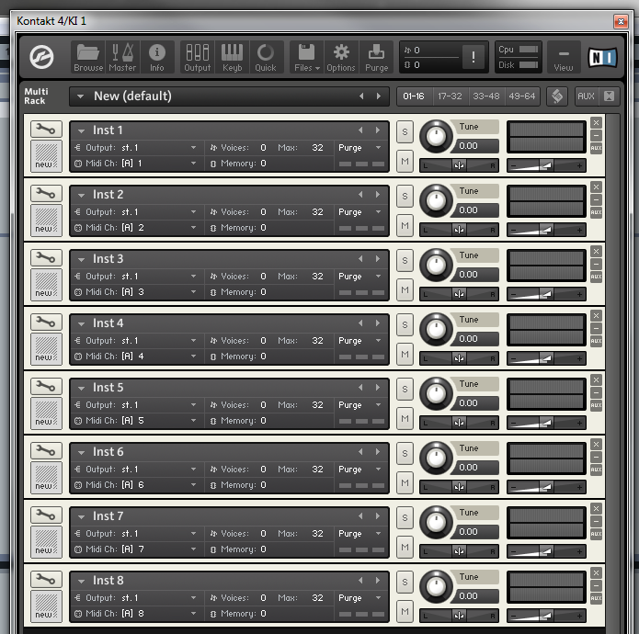Open the Files menu
The height and width of the screenshot is (634, 639).
click(307, 57)
